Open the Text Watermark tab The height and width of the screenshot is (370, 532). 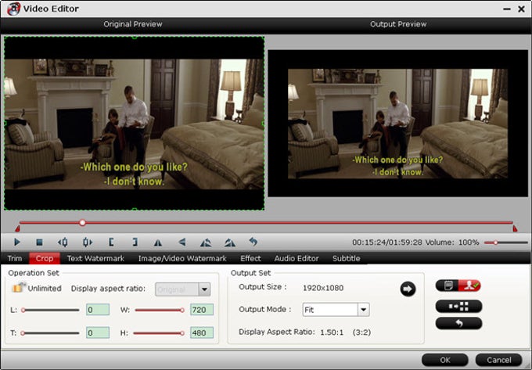pyautogui.click(x=95, y=258)
